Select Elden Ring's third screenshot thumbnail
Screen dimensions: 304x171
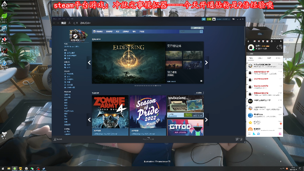click(174, 65)
